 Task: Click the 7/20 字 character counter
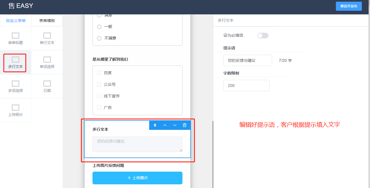[x=285, y=60]
